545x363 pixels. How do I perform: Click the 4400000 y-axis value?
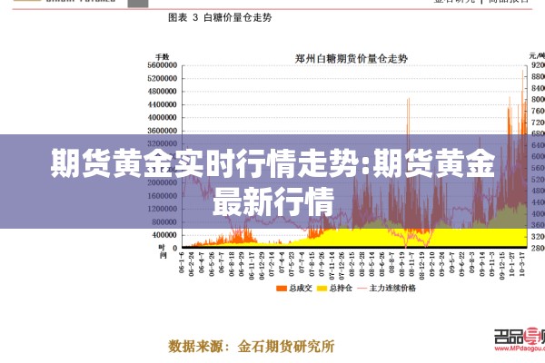pos(163,104)
